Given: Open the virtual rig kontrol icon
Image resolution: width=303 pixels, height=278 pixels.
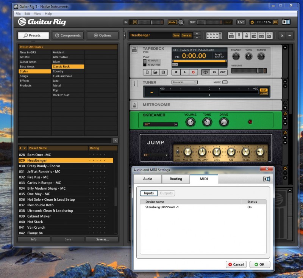Looking at the screenshot, I should [x=214, y=35].
